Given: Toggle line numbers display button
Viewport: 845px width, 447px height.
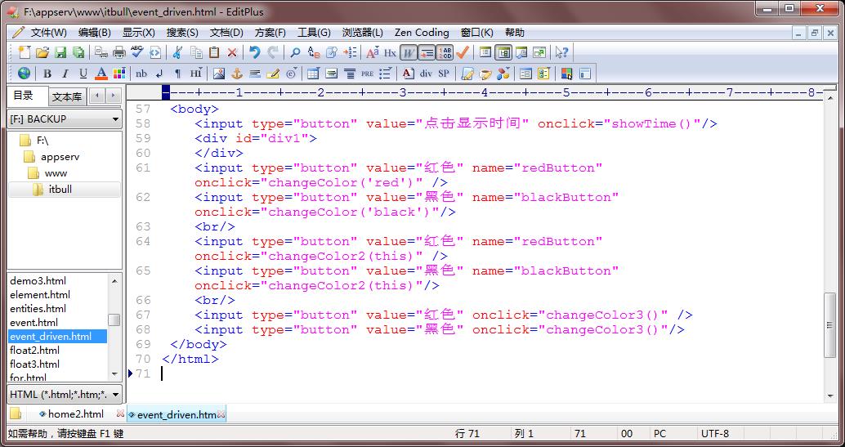Looking at the screenshot, I should coord(445,52).
